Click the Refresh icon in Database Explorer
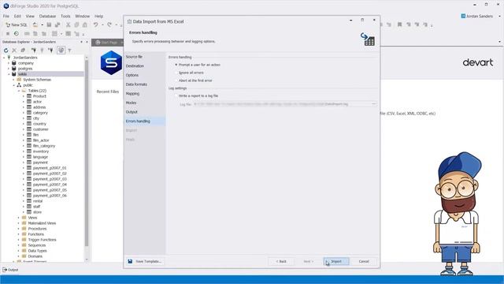Image resolution: width=504 pixels, height=284 pixels. pos(6,50)
